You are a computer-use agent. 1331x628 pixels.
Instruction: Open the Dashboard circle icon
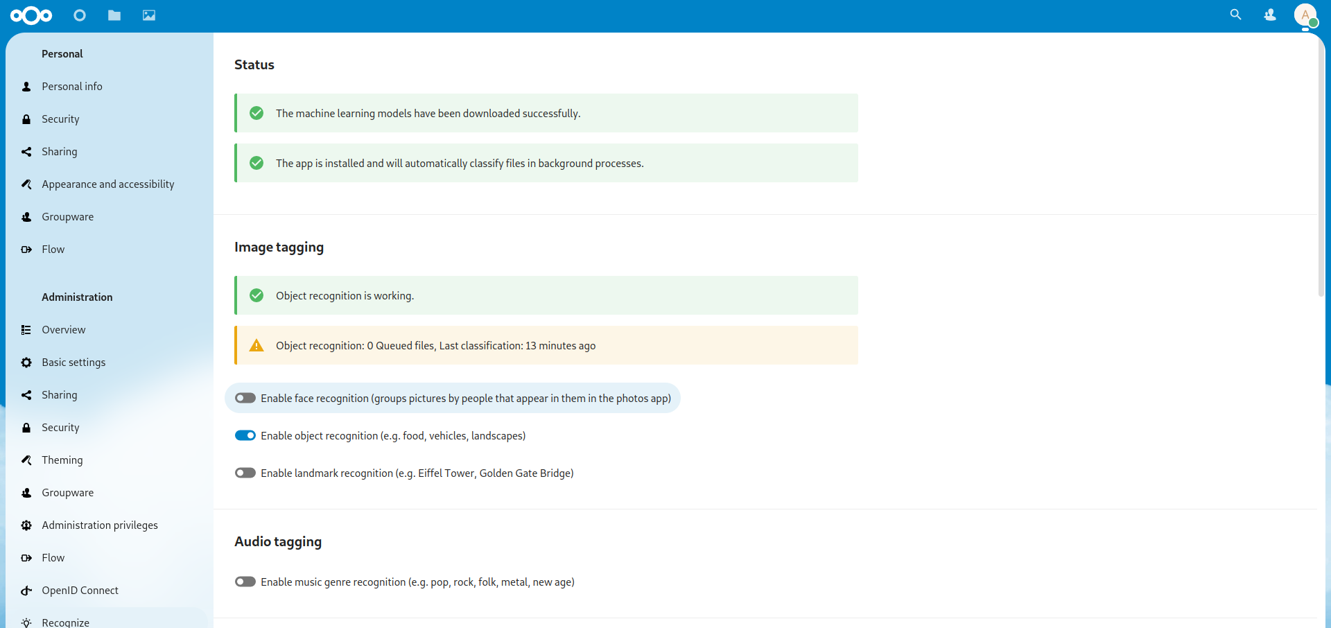pyautogui.click(x=80, y=15)
